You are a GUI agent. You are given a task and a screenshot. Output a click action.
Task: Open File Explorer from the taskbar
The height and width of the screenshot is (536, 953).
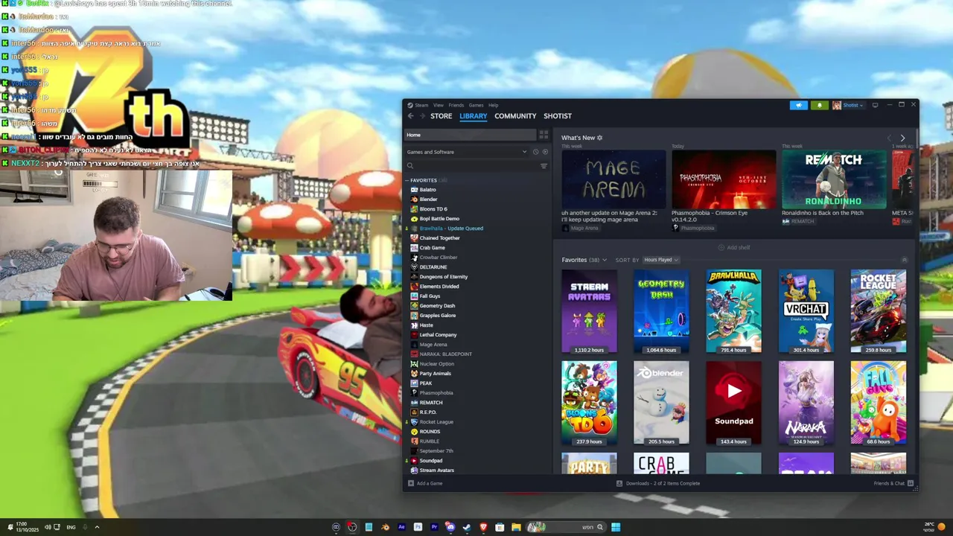pos(516,527)
